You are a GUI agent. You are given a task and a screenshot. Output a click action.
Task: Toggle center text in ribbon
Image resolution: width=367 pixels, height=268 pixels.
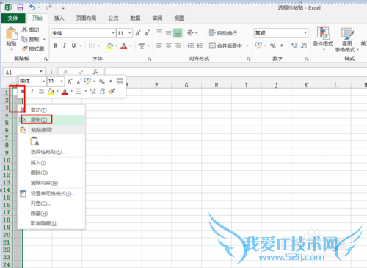coord(168,46)
